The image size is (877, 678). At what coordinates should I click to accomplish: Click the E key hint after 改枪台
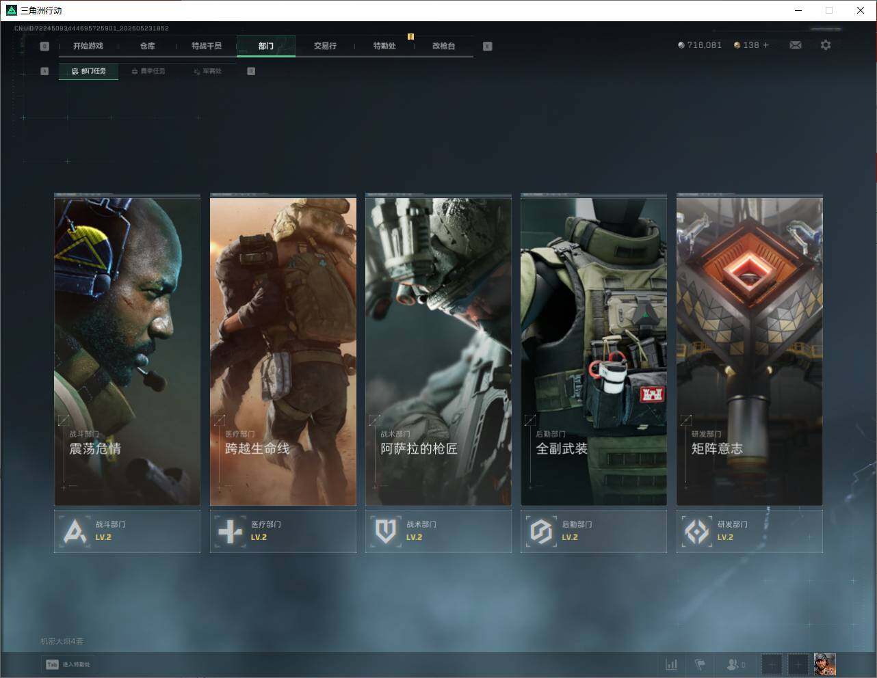point(487,46)
